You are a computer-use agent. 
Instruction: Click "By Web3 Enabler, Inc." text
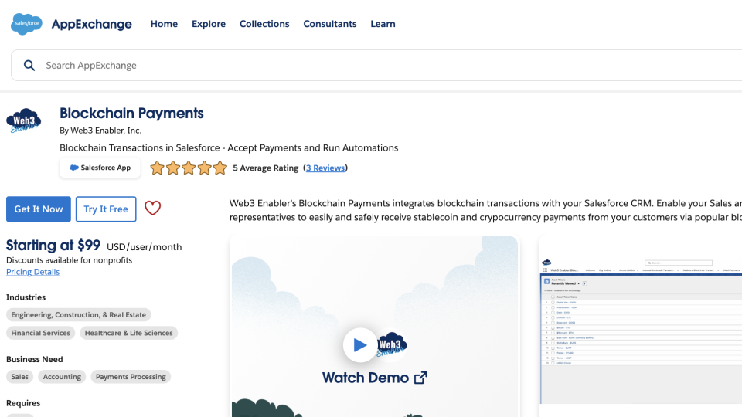tap(100, 131)
